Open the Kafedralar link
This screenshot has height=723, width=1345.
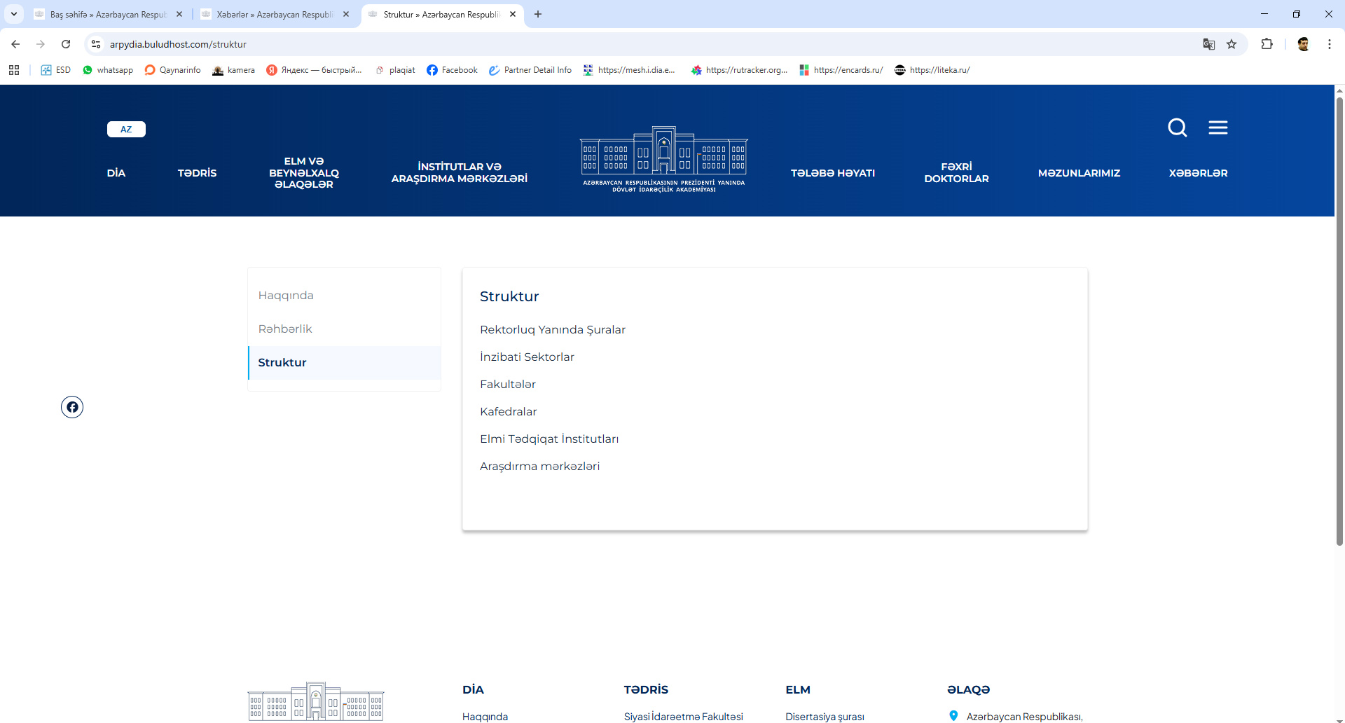(508, 412)
